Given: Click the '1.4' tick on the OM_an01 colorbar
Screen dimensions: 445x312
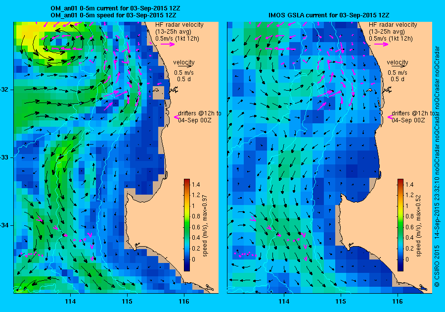Looking at the screenshot, I should point(196,185).
